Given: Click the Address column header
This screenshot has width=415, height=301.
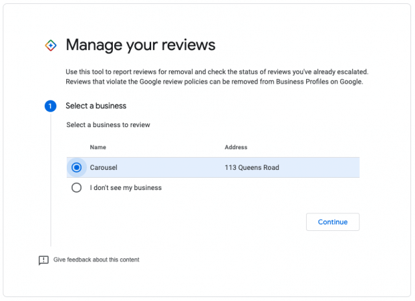Looking at the screenshot, I should coord(236,147).
